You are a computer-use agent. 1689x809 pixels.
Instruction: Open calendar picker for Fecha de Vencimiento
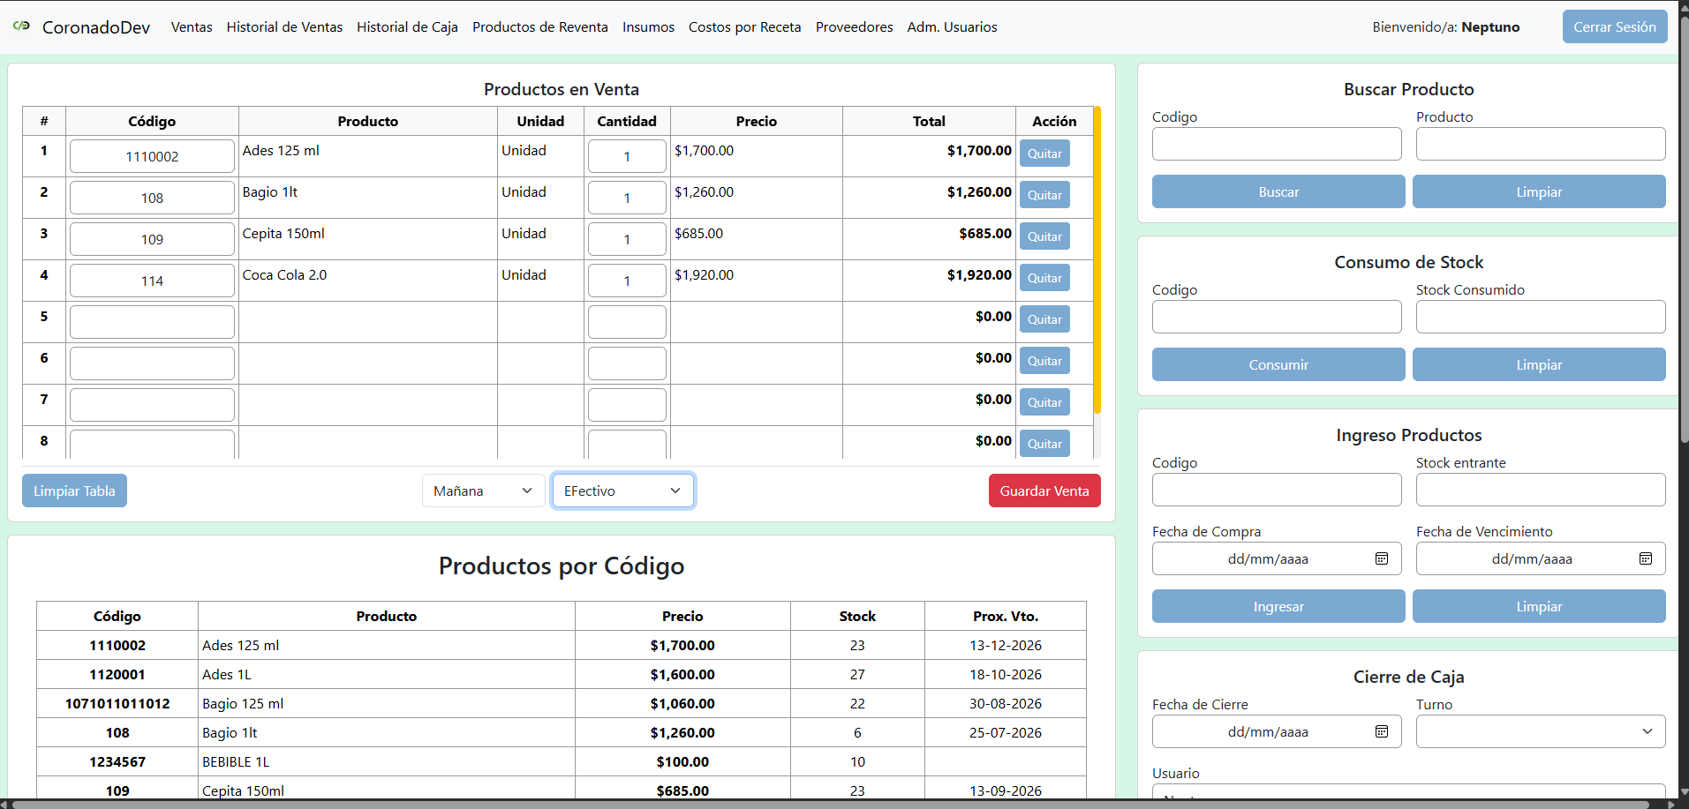click(x=1646, y=558)
